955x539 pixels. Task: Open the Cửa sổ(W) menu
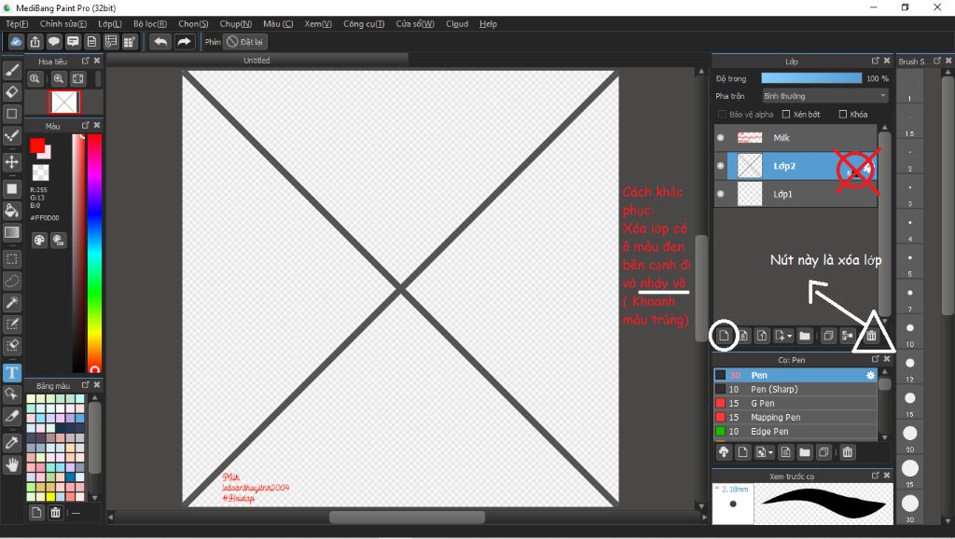415,23
